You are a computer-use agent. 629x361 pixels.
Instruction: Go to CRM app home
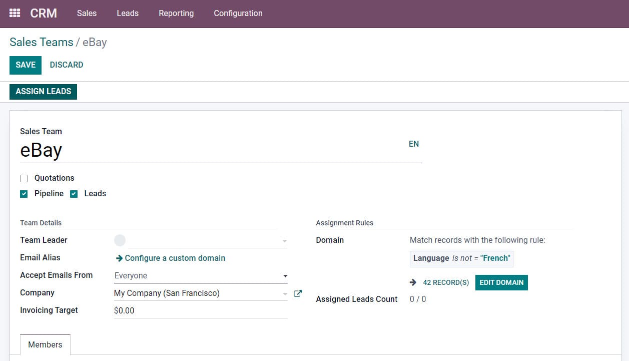point(44,14)
